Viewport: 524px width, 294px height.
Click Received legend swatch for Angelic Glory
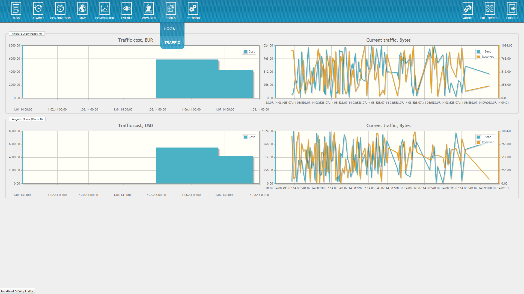479,57
